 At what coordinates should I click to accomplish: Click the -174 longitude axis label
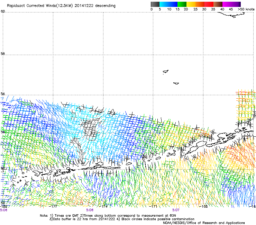pos(103,206)
